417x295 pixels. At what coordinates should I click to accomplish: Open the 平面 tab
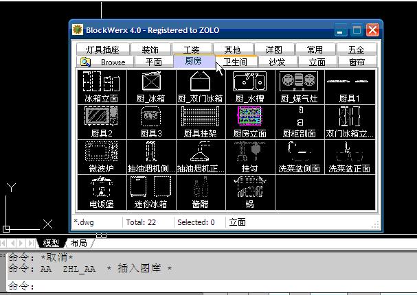pos(154,62)
